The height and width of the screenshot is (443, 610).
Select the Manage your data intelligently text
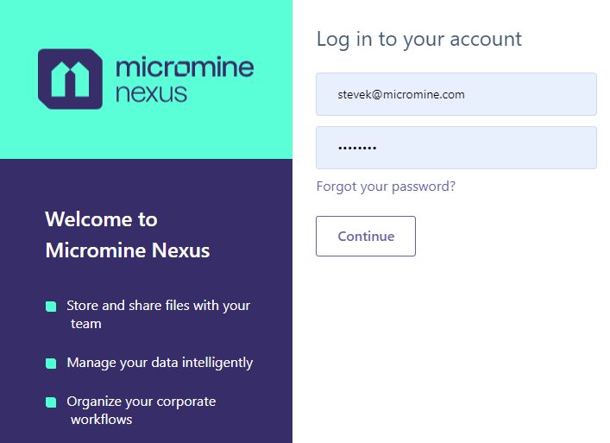[160, 363]
